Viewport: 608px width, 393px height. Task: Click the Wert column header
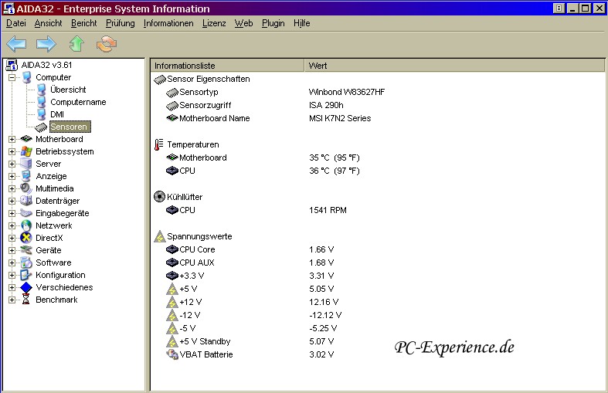455,66
